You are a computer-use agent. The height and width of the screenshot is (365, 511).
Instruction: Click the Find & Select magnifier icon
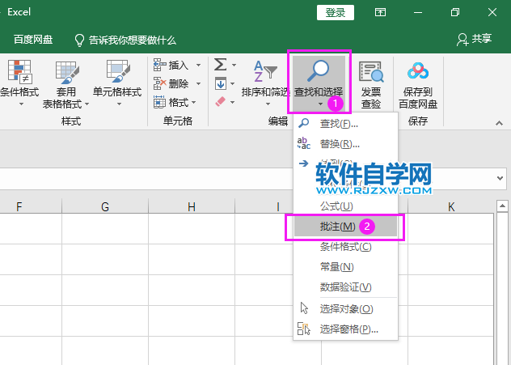coord(318,71)
